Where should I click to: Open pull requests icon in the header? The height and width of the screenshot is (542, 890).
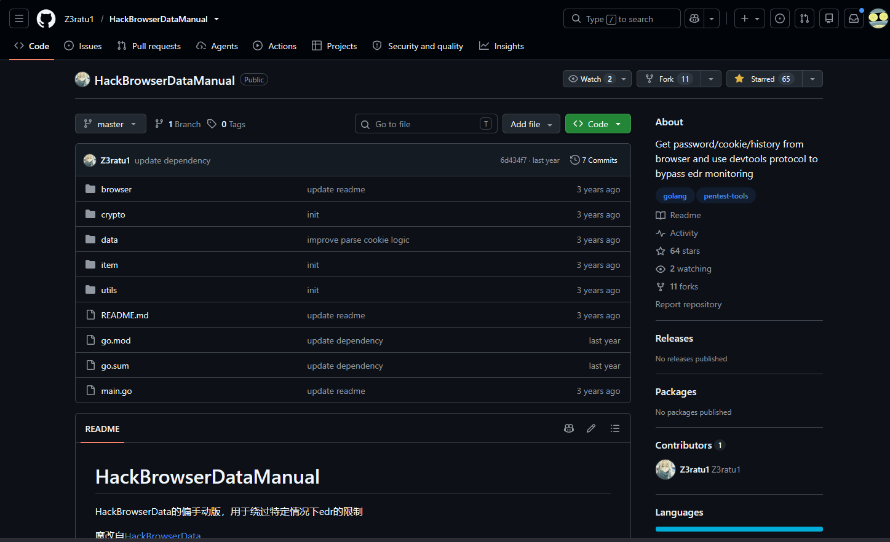tap(805, 19)
